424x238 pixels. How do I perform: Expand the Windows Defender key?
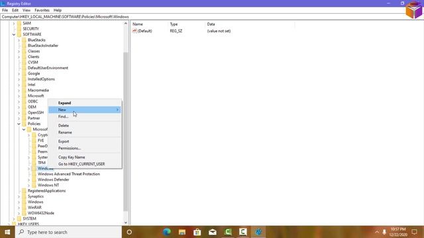click(29, 180)
